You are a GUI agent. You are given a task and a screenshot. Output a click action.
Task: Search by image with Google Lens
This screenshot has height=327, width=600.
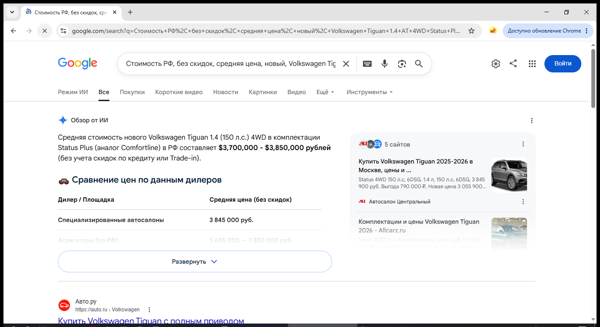coord(402,64)
